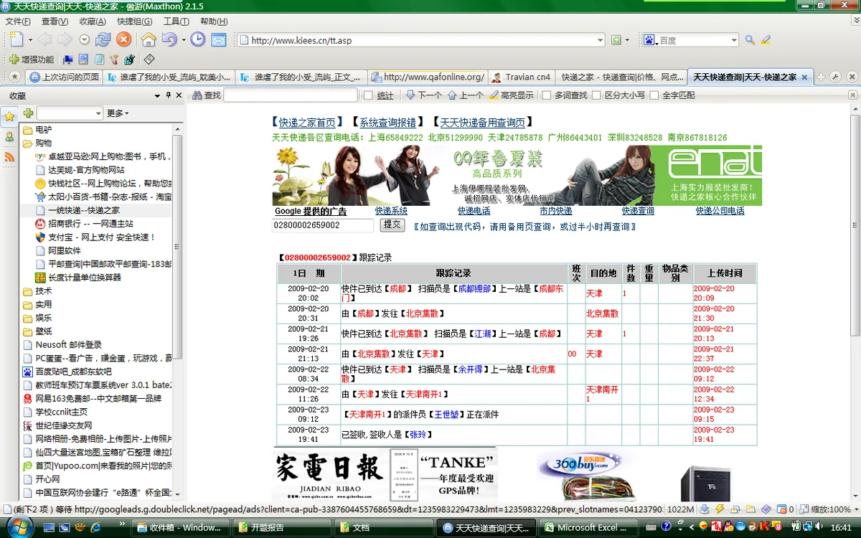Enable the 多词查找 checkbox

[x=547, y=95]
